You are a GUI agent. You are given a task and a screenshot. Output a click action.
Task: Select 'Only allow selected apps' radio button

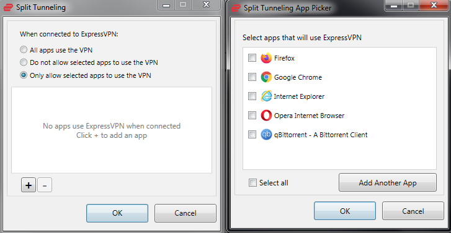pos(24,75)
